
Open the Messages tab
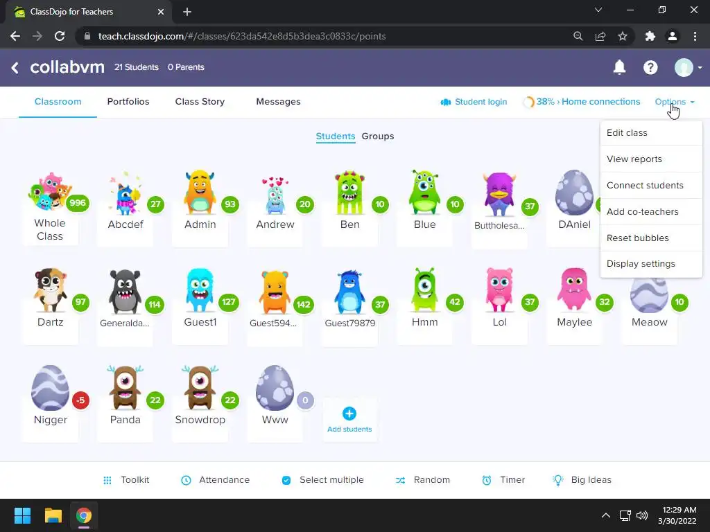tap(278, 102)
